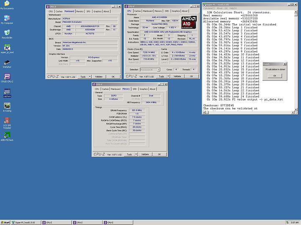Click OK in the Memory CPU-Z window

click(159, 154)
